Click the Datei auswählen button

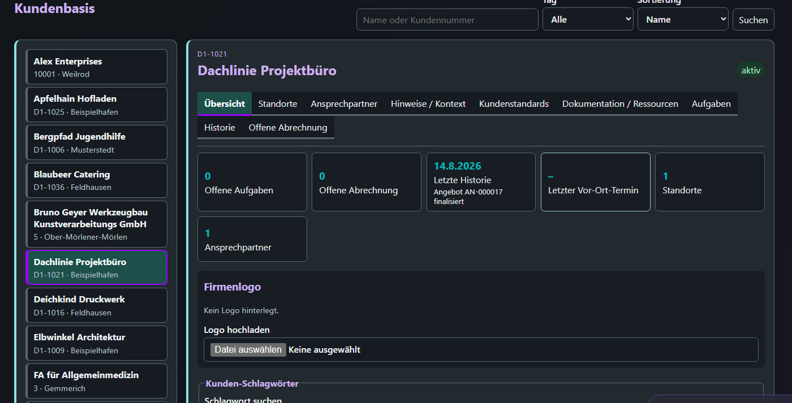point(248,350)
